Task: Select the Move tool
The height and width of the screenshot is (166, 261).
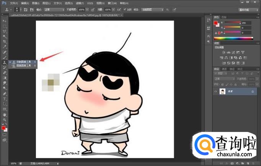Action: point(5,21)
